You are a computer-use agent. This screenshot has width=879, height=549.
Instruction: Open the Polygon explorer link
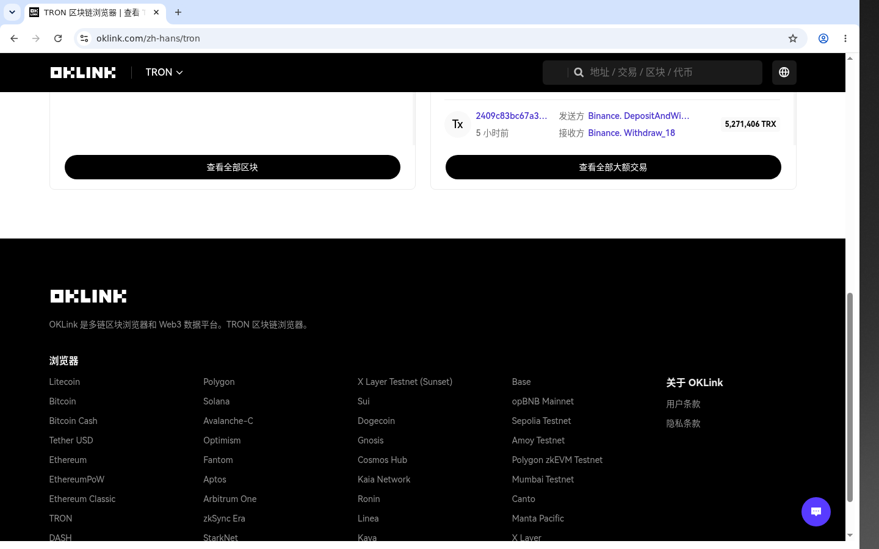(219, 382)
